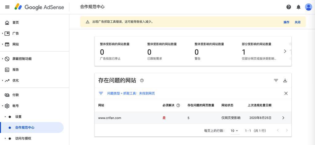Open www.crifan.com row details
This screenshot has height=145, width=315.
[283, 118]
